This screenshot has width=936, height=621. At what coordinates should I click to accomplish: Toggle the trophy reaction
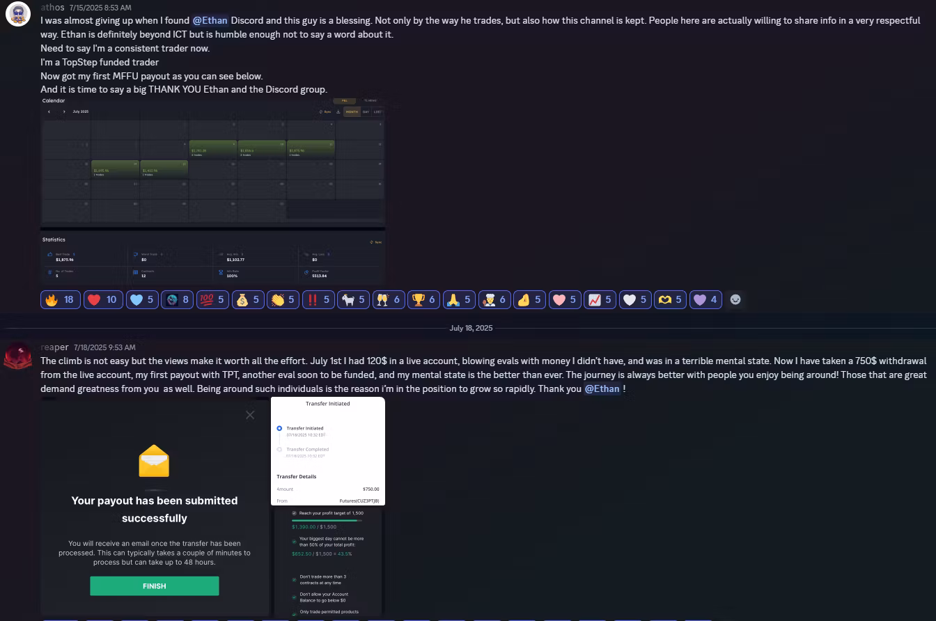coord(423,299)
